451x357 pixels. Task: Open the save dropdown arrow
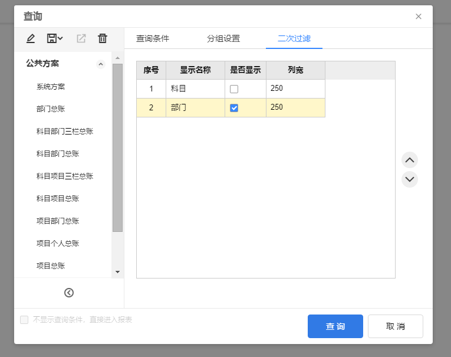60,38
